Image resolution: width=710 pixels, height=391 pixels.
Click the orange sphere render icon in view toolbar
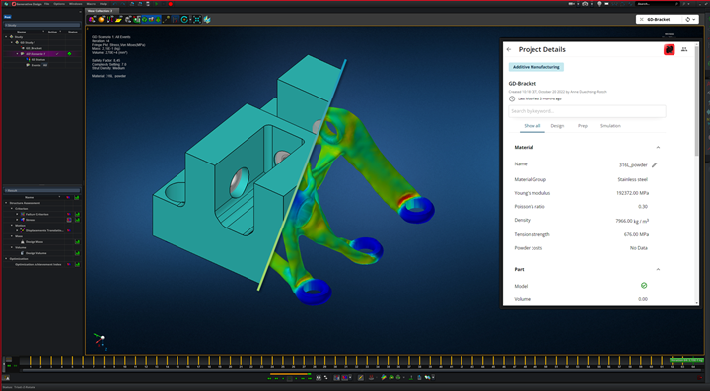pyautogui.click(x=101, y=19)
